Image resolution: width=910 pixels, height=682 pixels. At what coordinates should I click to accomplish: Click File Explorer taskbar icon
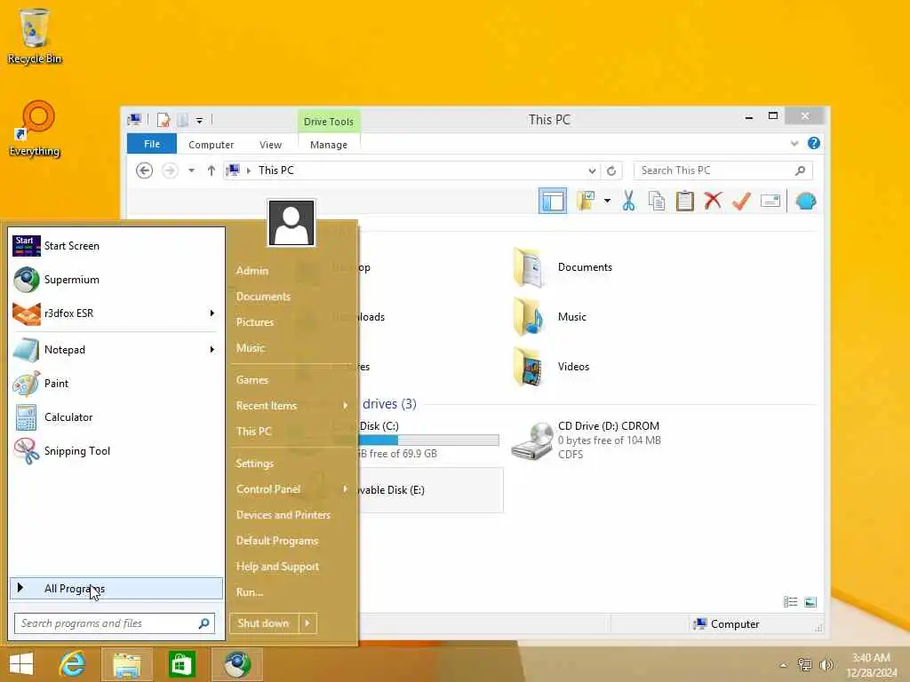pyautogui.click(x=126, y=664)
